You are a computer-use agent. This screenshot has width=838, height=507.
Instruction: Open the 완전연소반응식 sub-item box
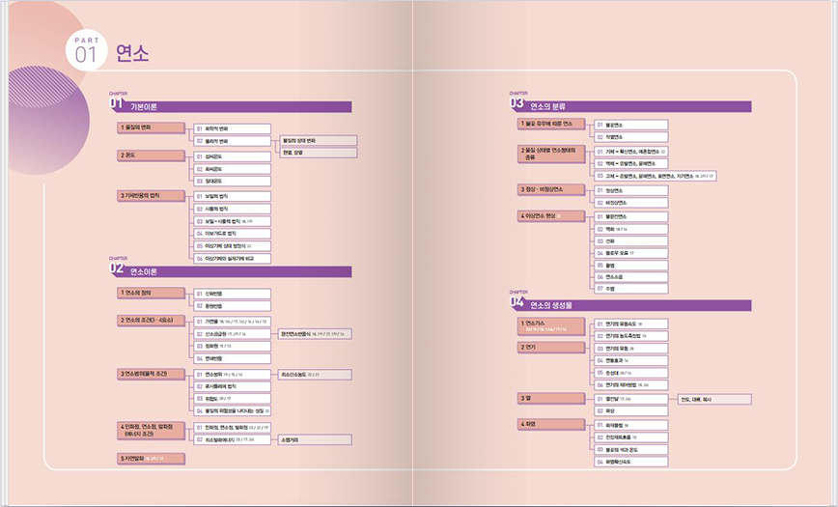[x=315, y=333]
